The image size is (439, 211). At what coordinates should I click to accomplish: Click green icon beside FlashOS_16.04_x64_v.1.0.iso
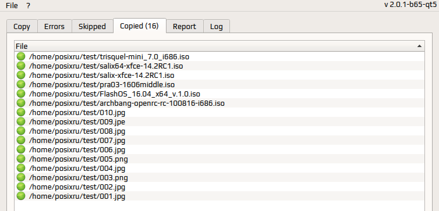coord(21,94)
